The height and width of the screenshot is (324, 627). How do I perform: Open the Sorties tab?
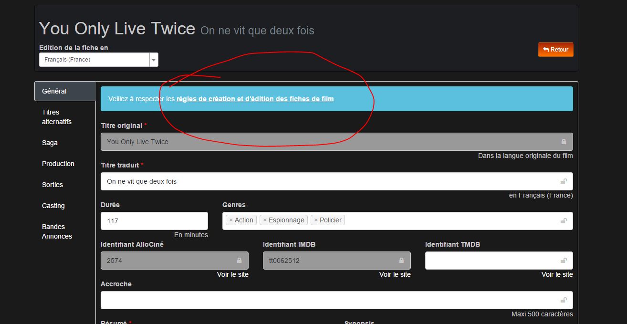65,185
